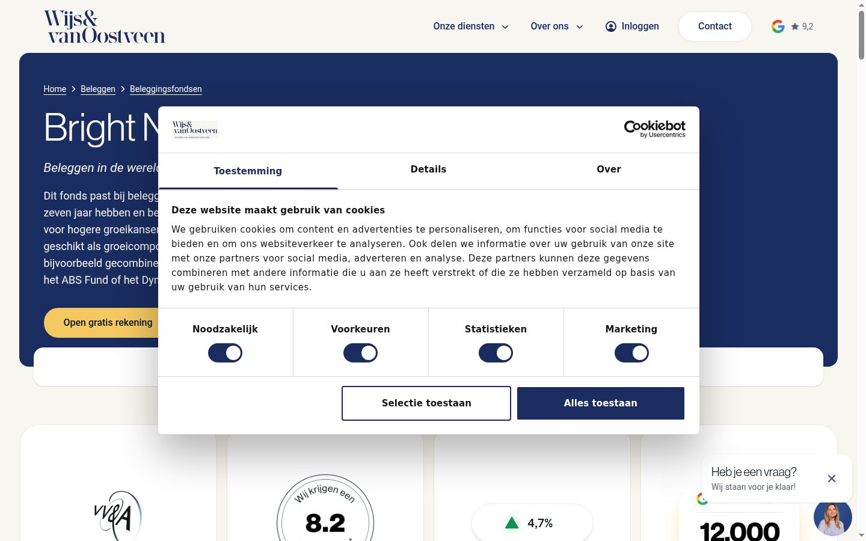Viewport: 866px width, 541px height.
Task: Click 'Deze website maakt gebruik van cookies' heading
Action: click(278, 210)
